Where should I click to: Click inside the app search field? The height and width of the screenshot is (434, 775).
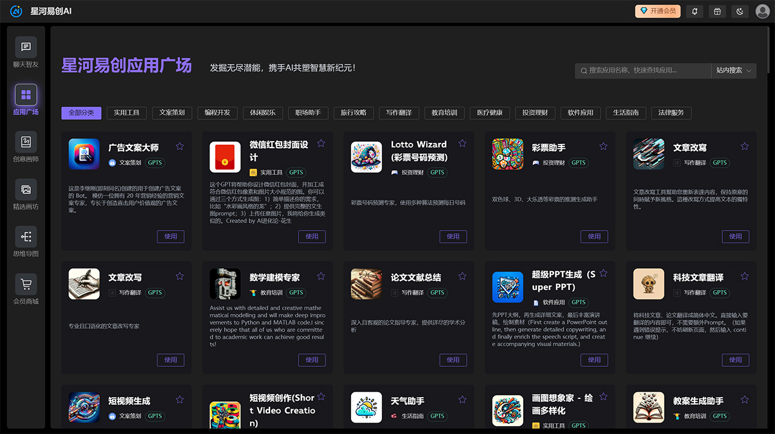pyautogui.click(x=642, y=71)
